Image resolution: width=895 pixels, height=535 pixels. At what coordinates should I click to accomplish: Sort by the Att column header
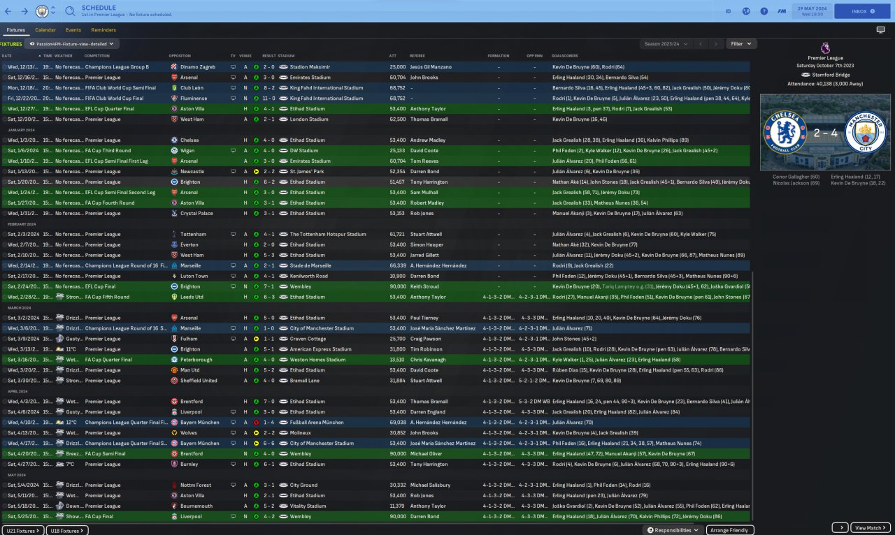(393, 56)
